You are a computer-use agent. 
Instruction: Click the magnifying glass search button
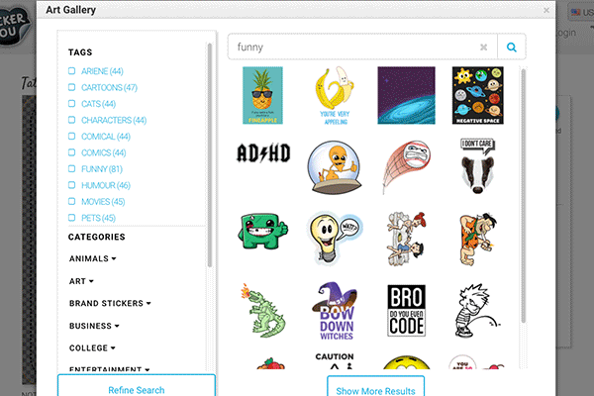pyautogui.click(x=512, y=47)
